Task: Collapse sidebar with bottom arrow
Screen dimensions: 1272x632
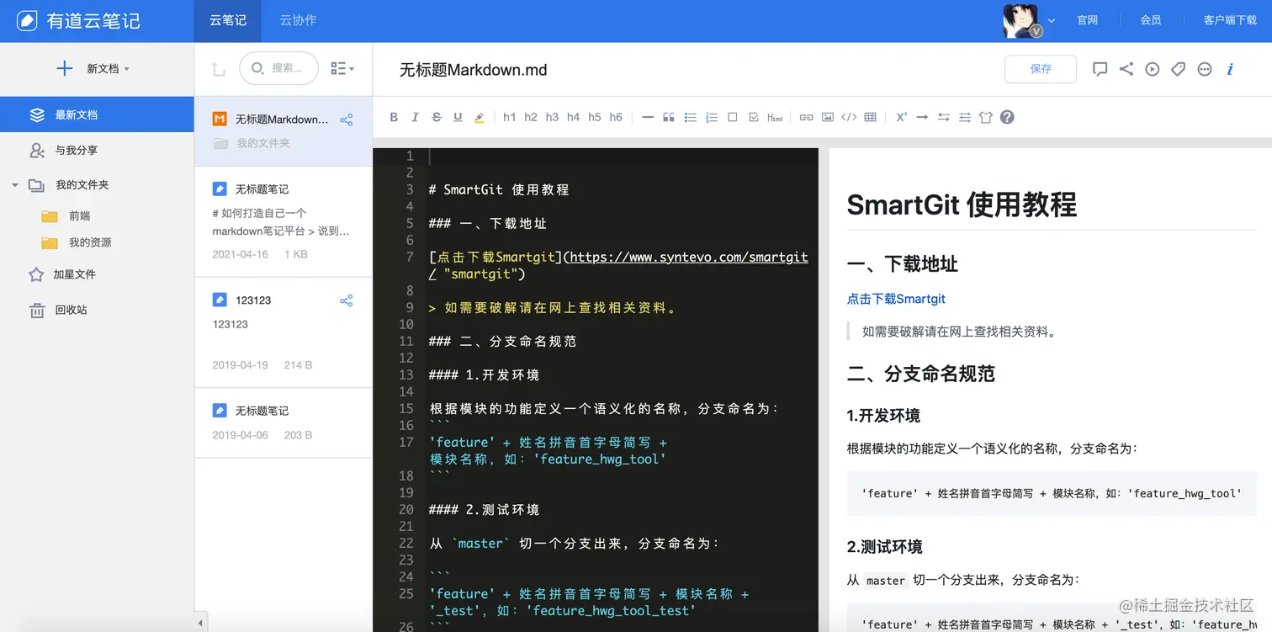Action: point(200,624)
